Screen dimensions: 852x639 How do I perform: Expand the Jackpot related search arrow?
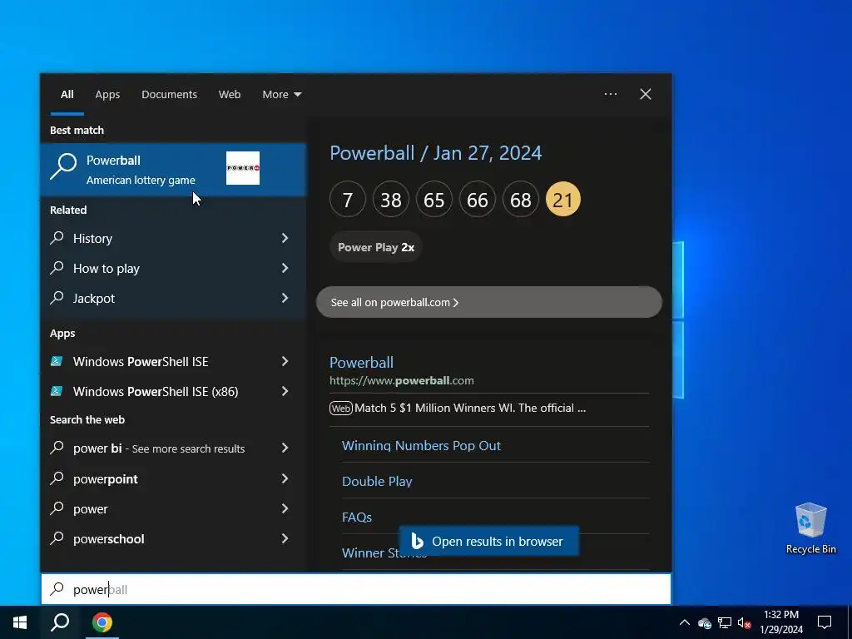(285, 298)
